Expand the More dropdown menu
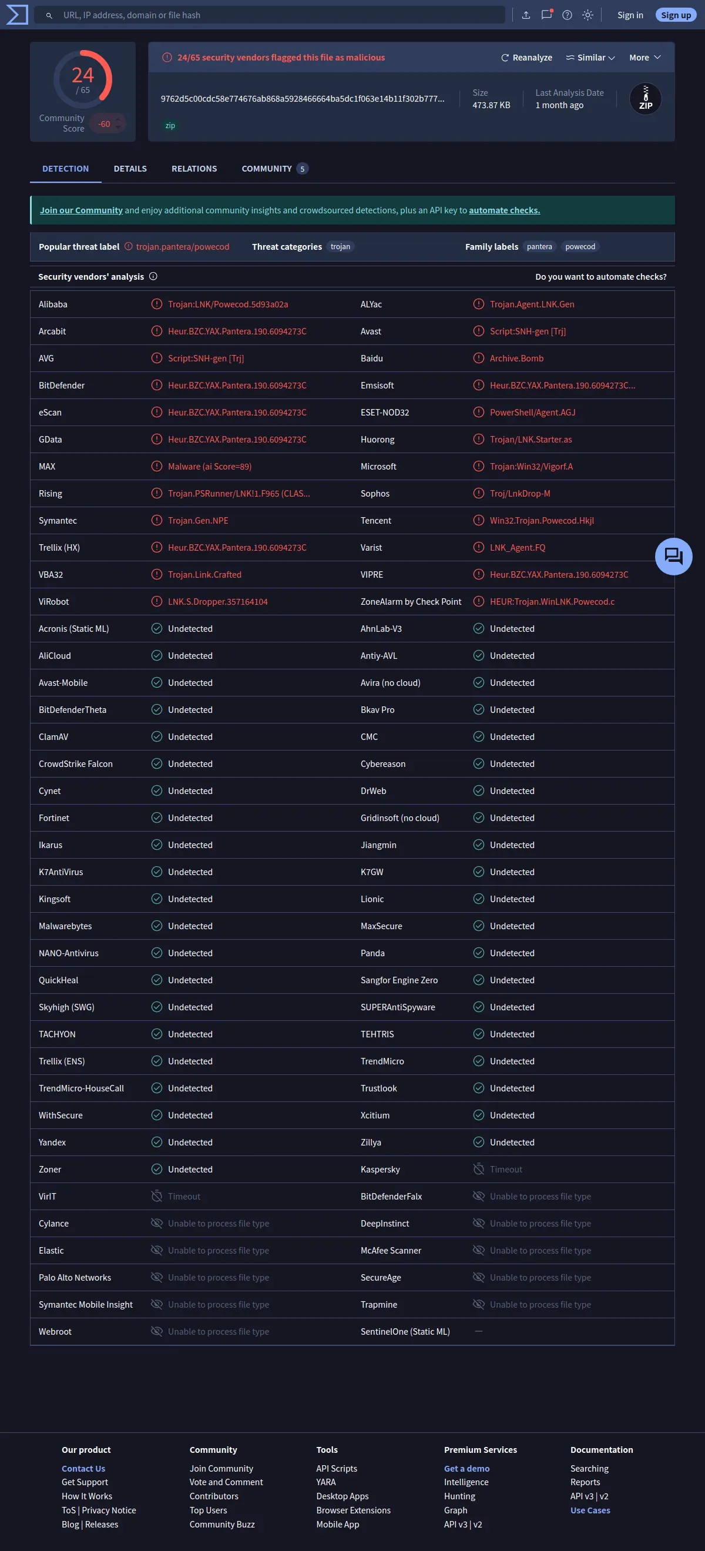Screen dimensions: 705x1551 645,58
